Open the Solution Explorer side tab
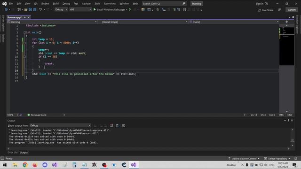Image resolution: width=301 pixels, height=169 pixels. click(297, 24)
